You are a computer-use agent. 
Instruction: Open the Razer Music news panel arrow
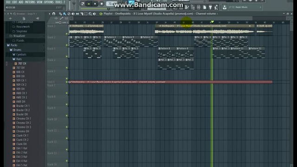(260, 7)
